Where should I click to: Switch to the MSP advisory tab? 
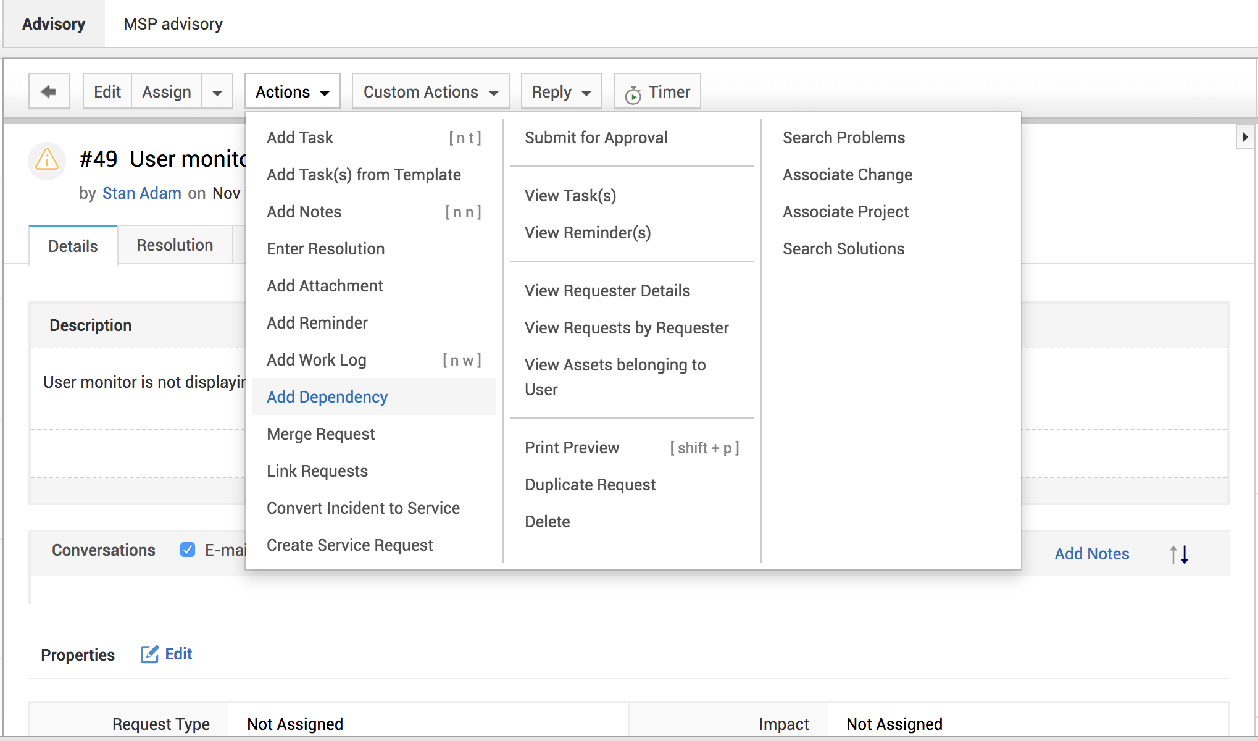click(172, 23)
